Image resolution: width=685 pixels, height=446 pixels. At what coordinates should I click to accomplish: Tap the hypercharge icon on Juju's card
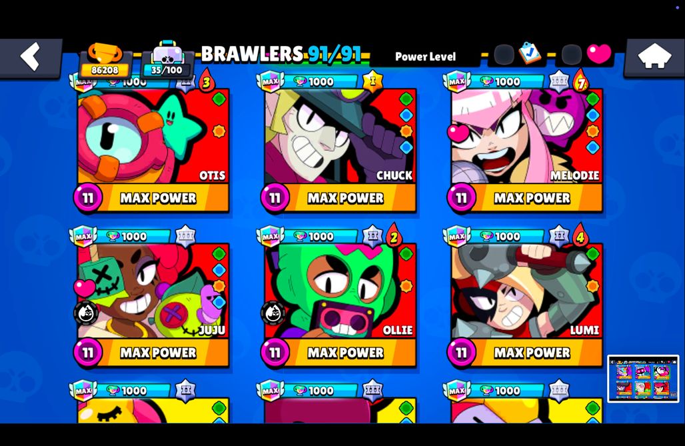click(85, 313)
